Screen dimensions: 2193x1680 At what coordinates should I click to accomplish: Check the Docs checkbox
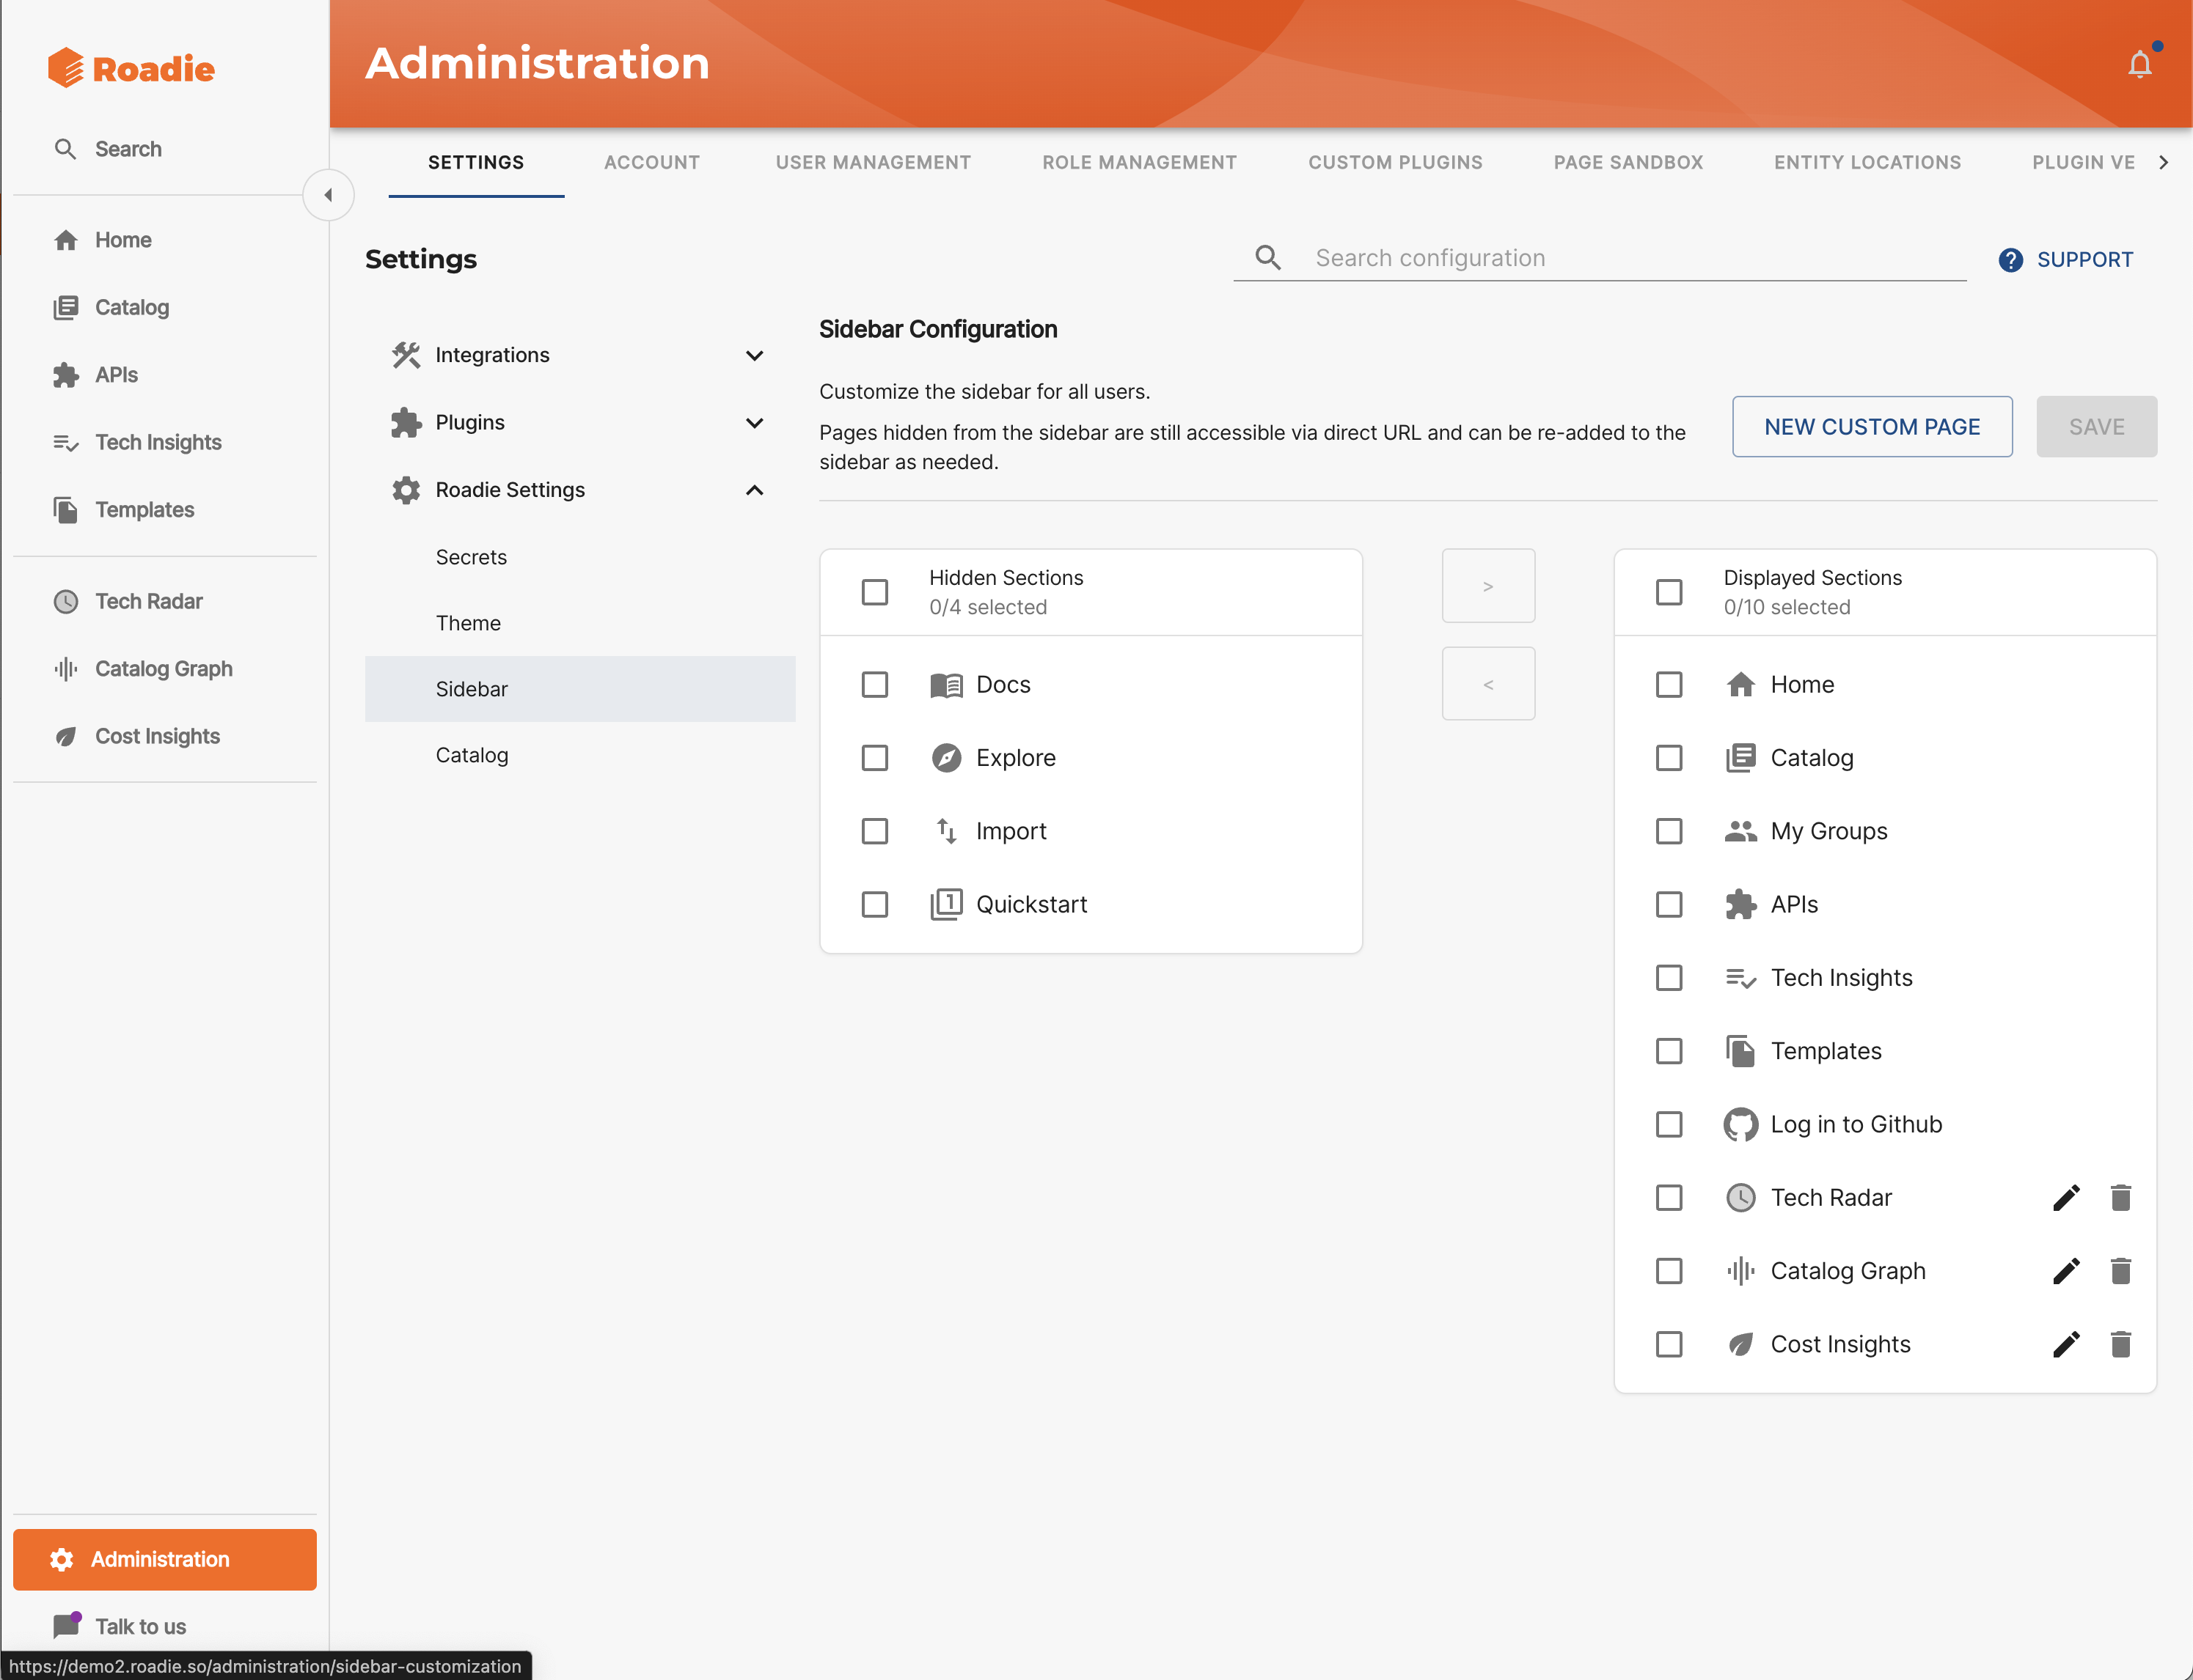(874, 685)
